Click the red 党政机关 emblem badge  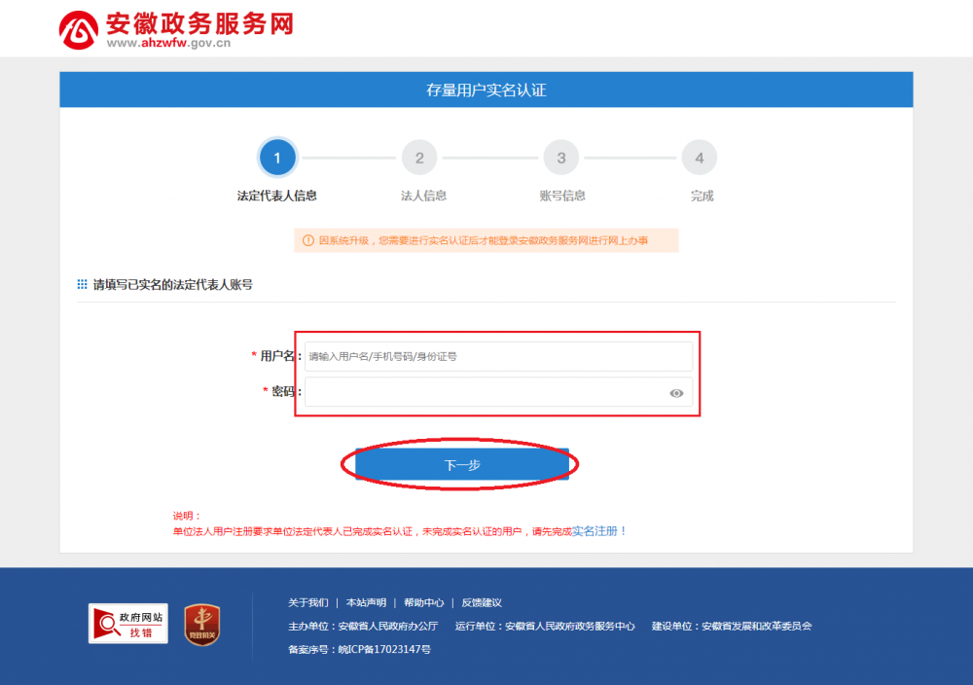[x=200, y=626]
